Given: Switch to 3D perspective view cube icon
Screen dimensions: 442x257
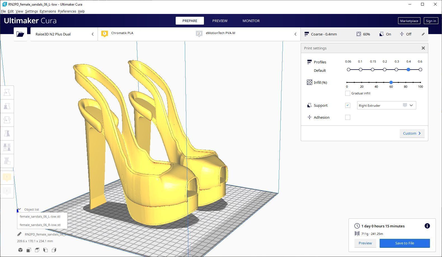Looking at the screenshot, I should 20,250.
